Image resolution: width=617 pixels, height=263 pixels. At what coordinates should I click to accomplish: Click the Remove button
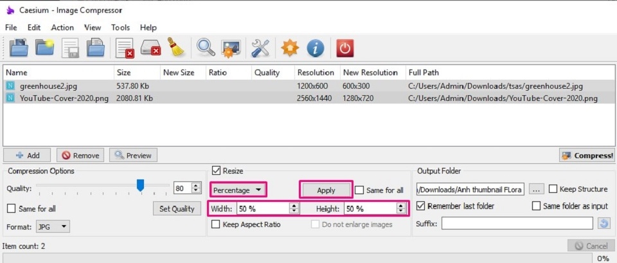(80, 155)
